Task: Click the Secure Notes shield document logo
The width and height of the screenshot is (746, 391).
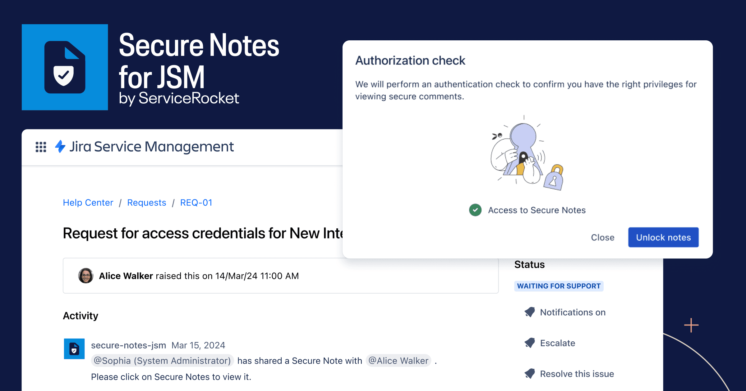Action: point(65,67)
